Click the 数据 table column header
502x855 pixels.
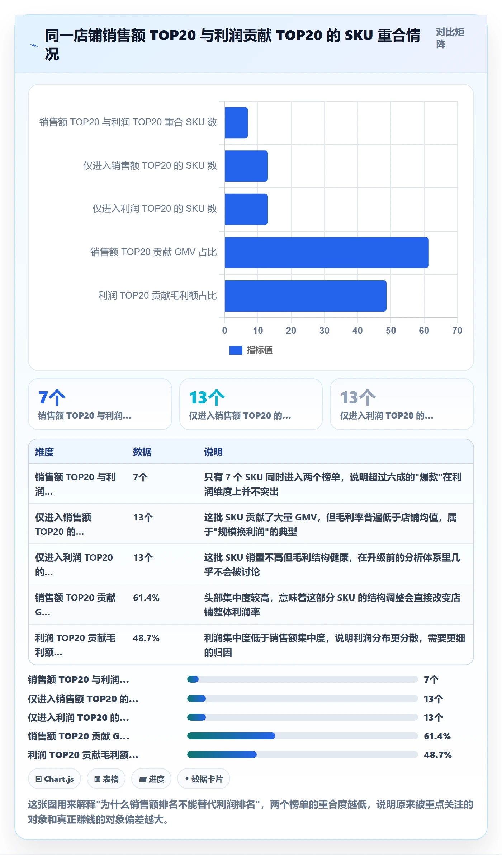click(142, 452)
